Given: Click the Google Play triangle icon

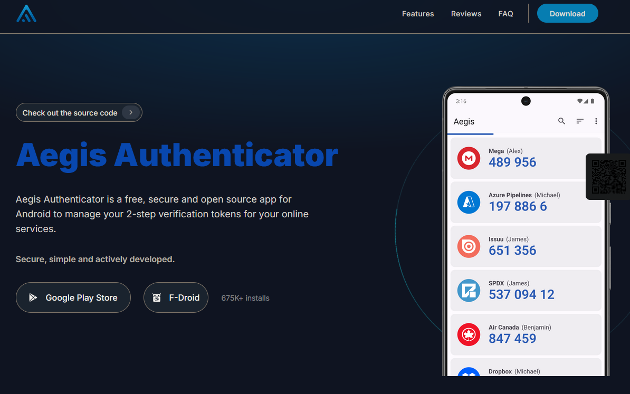Looking at the screenshot, I should [x=33, y=297].
